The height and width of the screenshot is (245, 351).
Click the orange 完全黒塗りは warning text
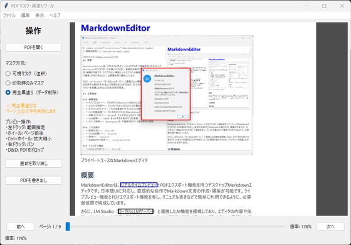[x=31, y=108]
